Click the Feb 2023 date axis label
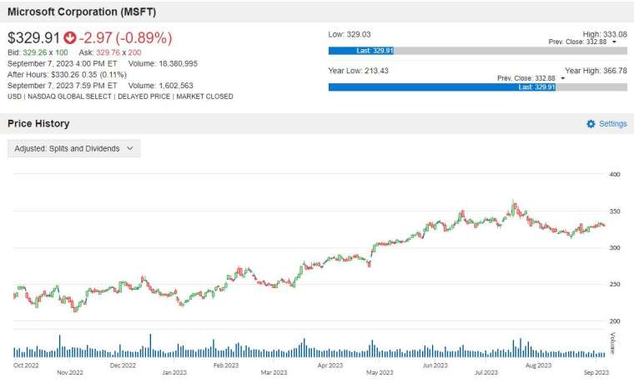This screenshot has width=634, height=383. (226, 366)
